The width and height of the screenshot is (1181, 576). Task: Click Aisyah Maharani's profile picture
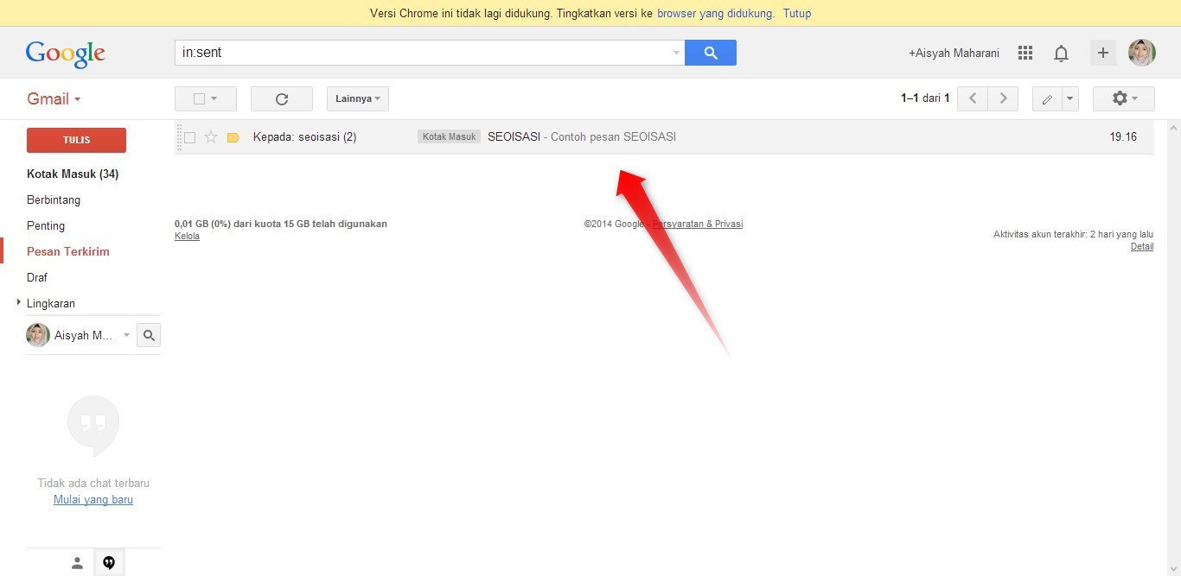pos(1142,52)
